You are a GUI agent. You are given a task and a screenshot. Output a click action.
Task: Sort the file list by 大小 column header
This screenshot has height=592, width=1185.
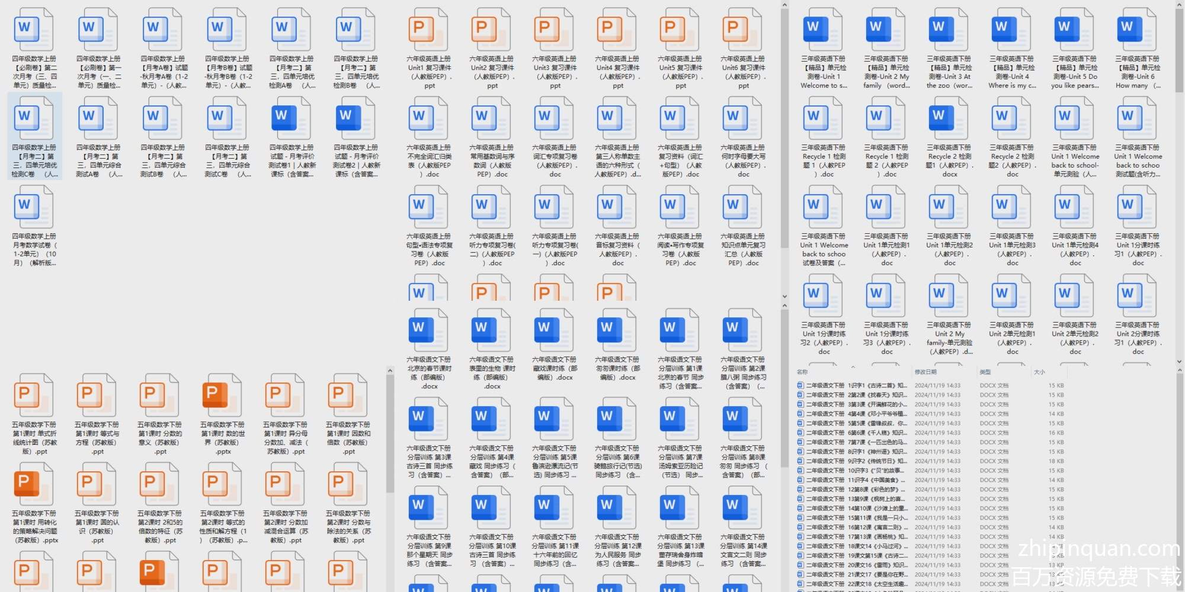click(1039, 372)
